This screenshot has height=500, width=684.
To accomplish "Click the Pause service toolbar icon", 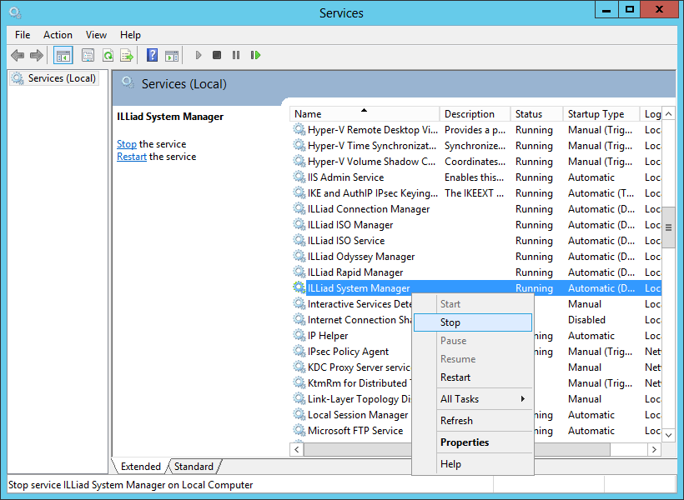I will coord(236,55).
